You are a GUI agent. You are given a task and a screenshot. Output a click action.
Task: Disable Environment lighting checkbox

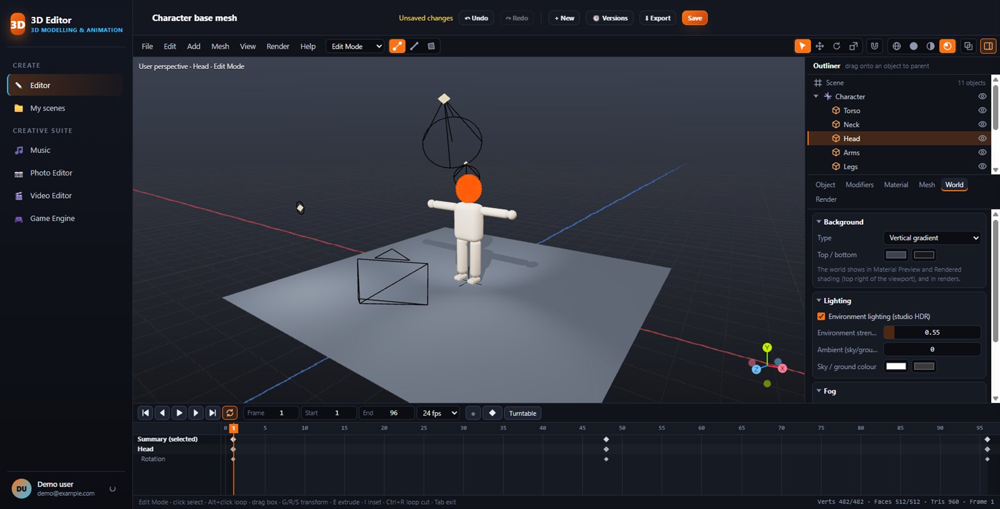pyautogui.click(x=821, y=317)
